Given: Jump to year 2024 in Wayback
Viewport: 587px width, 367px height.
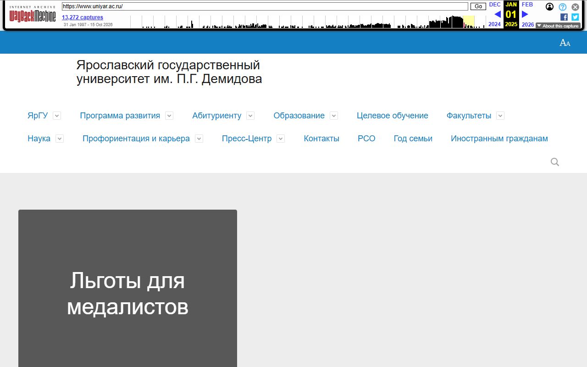Looking at the screenshot, I should click(x=494, y=24).
